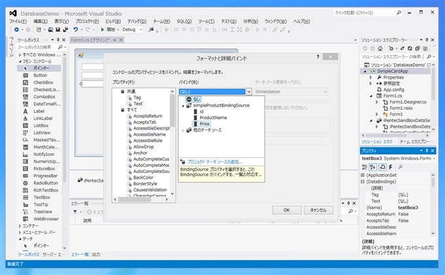Viewport: 445px width, 275px height.
Task: Click the Events lightning icon in Properties
Action: pos(391,167)
